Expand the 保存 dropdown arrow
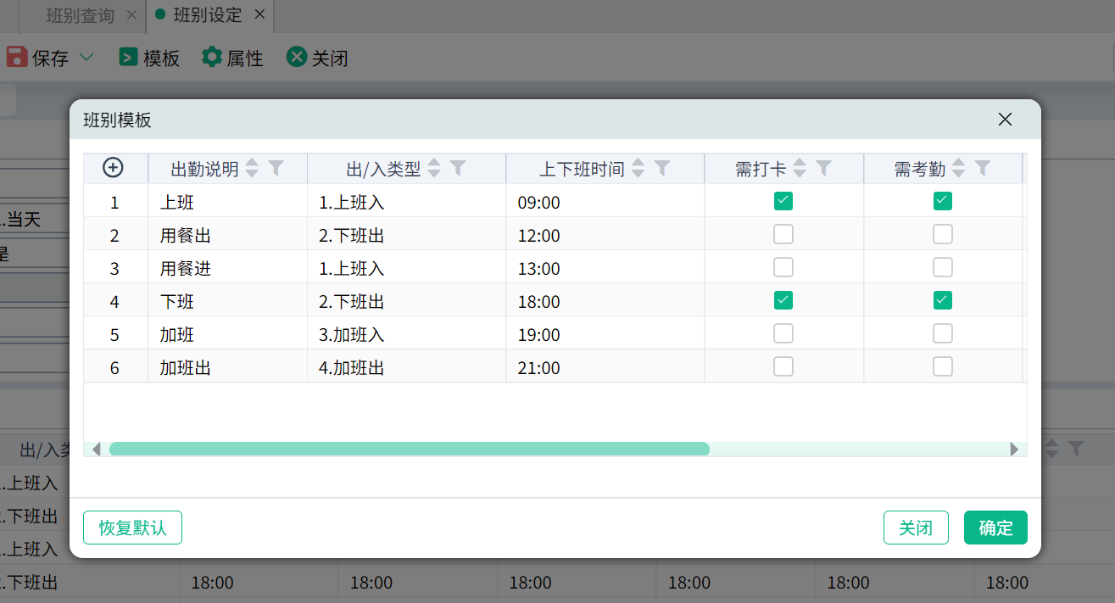This screenshot has width=1115, height=603. pos(86,58)
